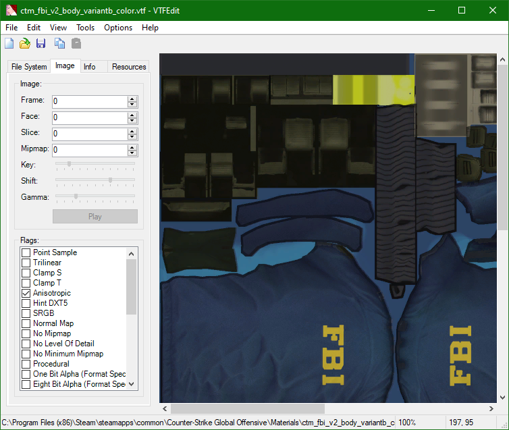Click the Flags list scrollbar thumb
The width and height of the screenshot is (509, 430).
point(132,287)
